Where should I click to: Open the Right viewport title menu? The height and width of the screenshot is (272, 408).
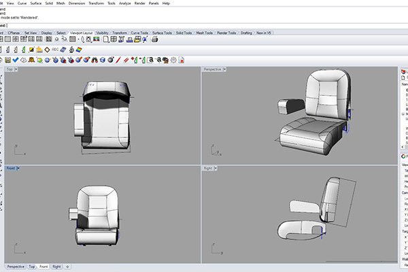[209, 168]
